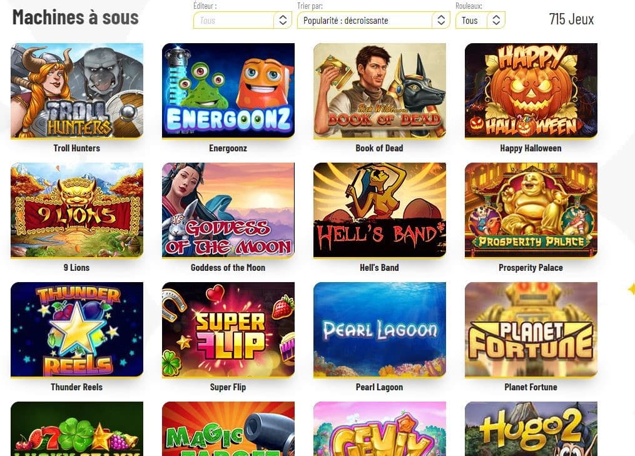Expand the Éditeur dropdown

[243, 20]
